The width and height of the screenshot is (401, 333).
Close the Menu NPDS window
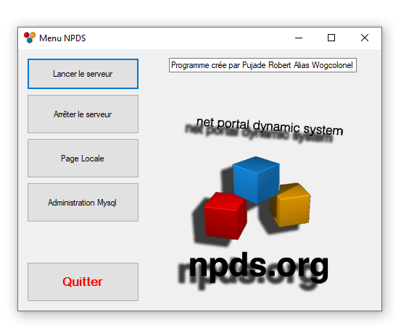pyautogui.click(x=365, y=38)
